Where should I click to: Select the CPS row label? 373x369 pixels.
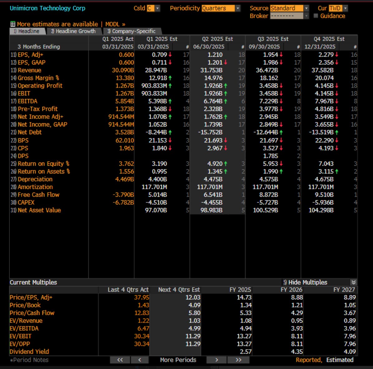(23, 148)
